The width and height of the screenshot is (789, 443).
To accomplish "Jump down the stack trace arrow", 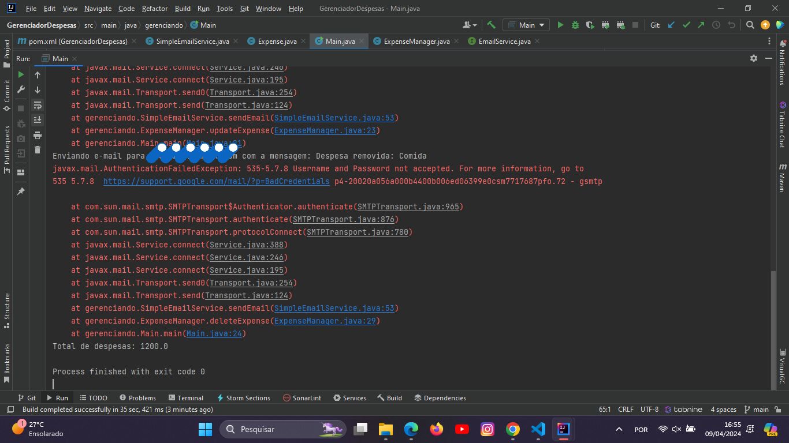I will point(38,90).
